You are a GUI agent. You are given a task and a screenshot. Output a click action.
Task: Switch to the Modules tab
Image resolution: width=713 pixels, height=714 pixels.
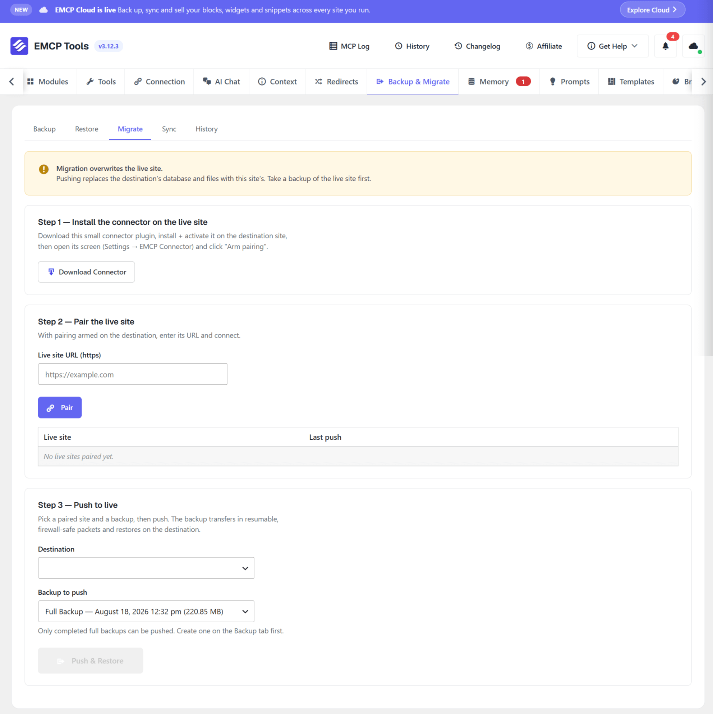point(48,81)
